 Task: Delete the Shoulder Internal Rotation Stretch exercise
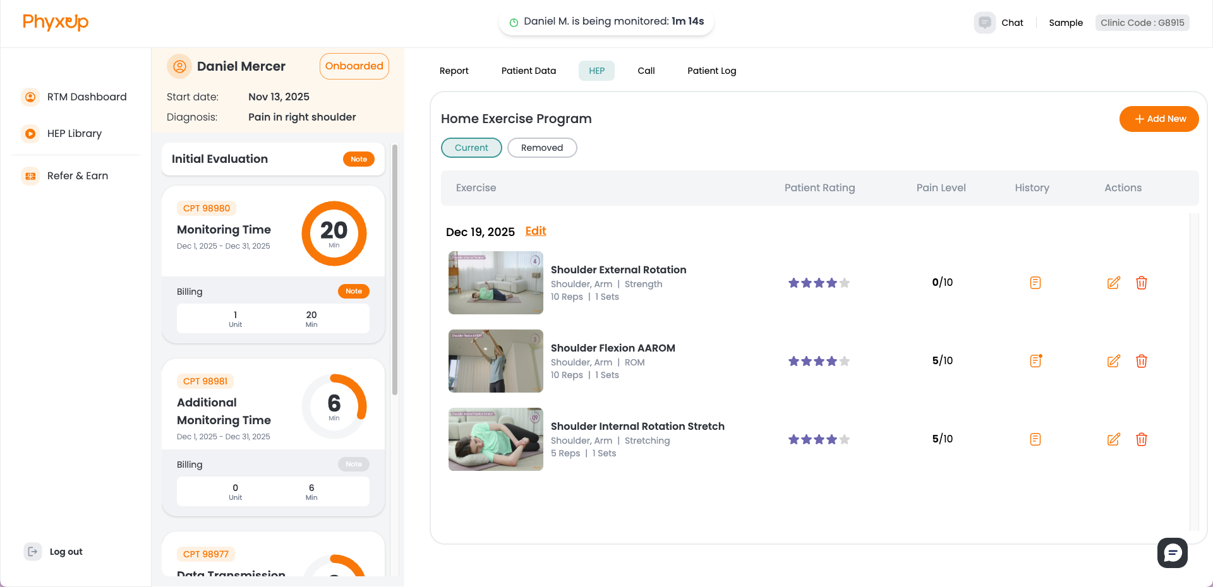pos(1142,439)
